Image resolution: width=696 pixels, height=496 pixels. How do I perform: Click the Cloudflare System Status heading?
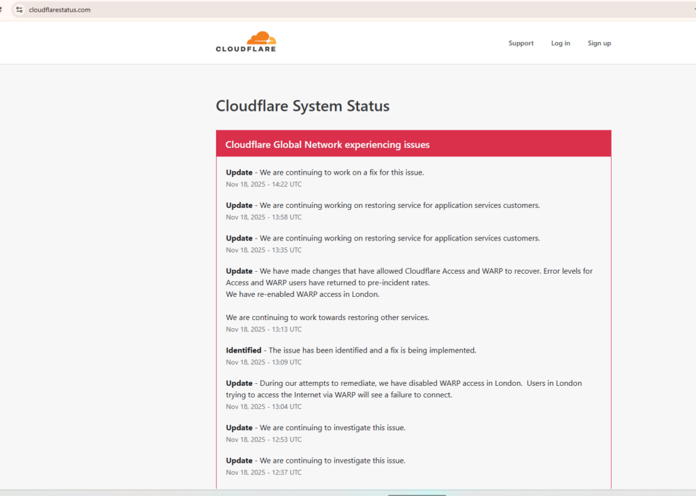click(302, 106)
